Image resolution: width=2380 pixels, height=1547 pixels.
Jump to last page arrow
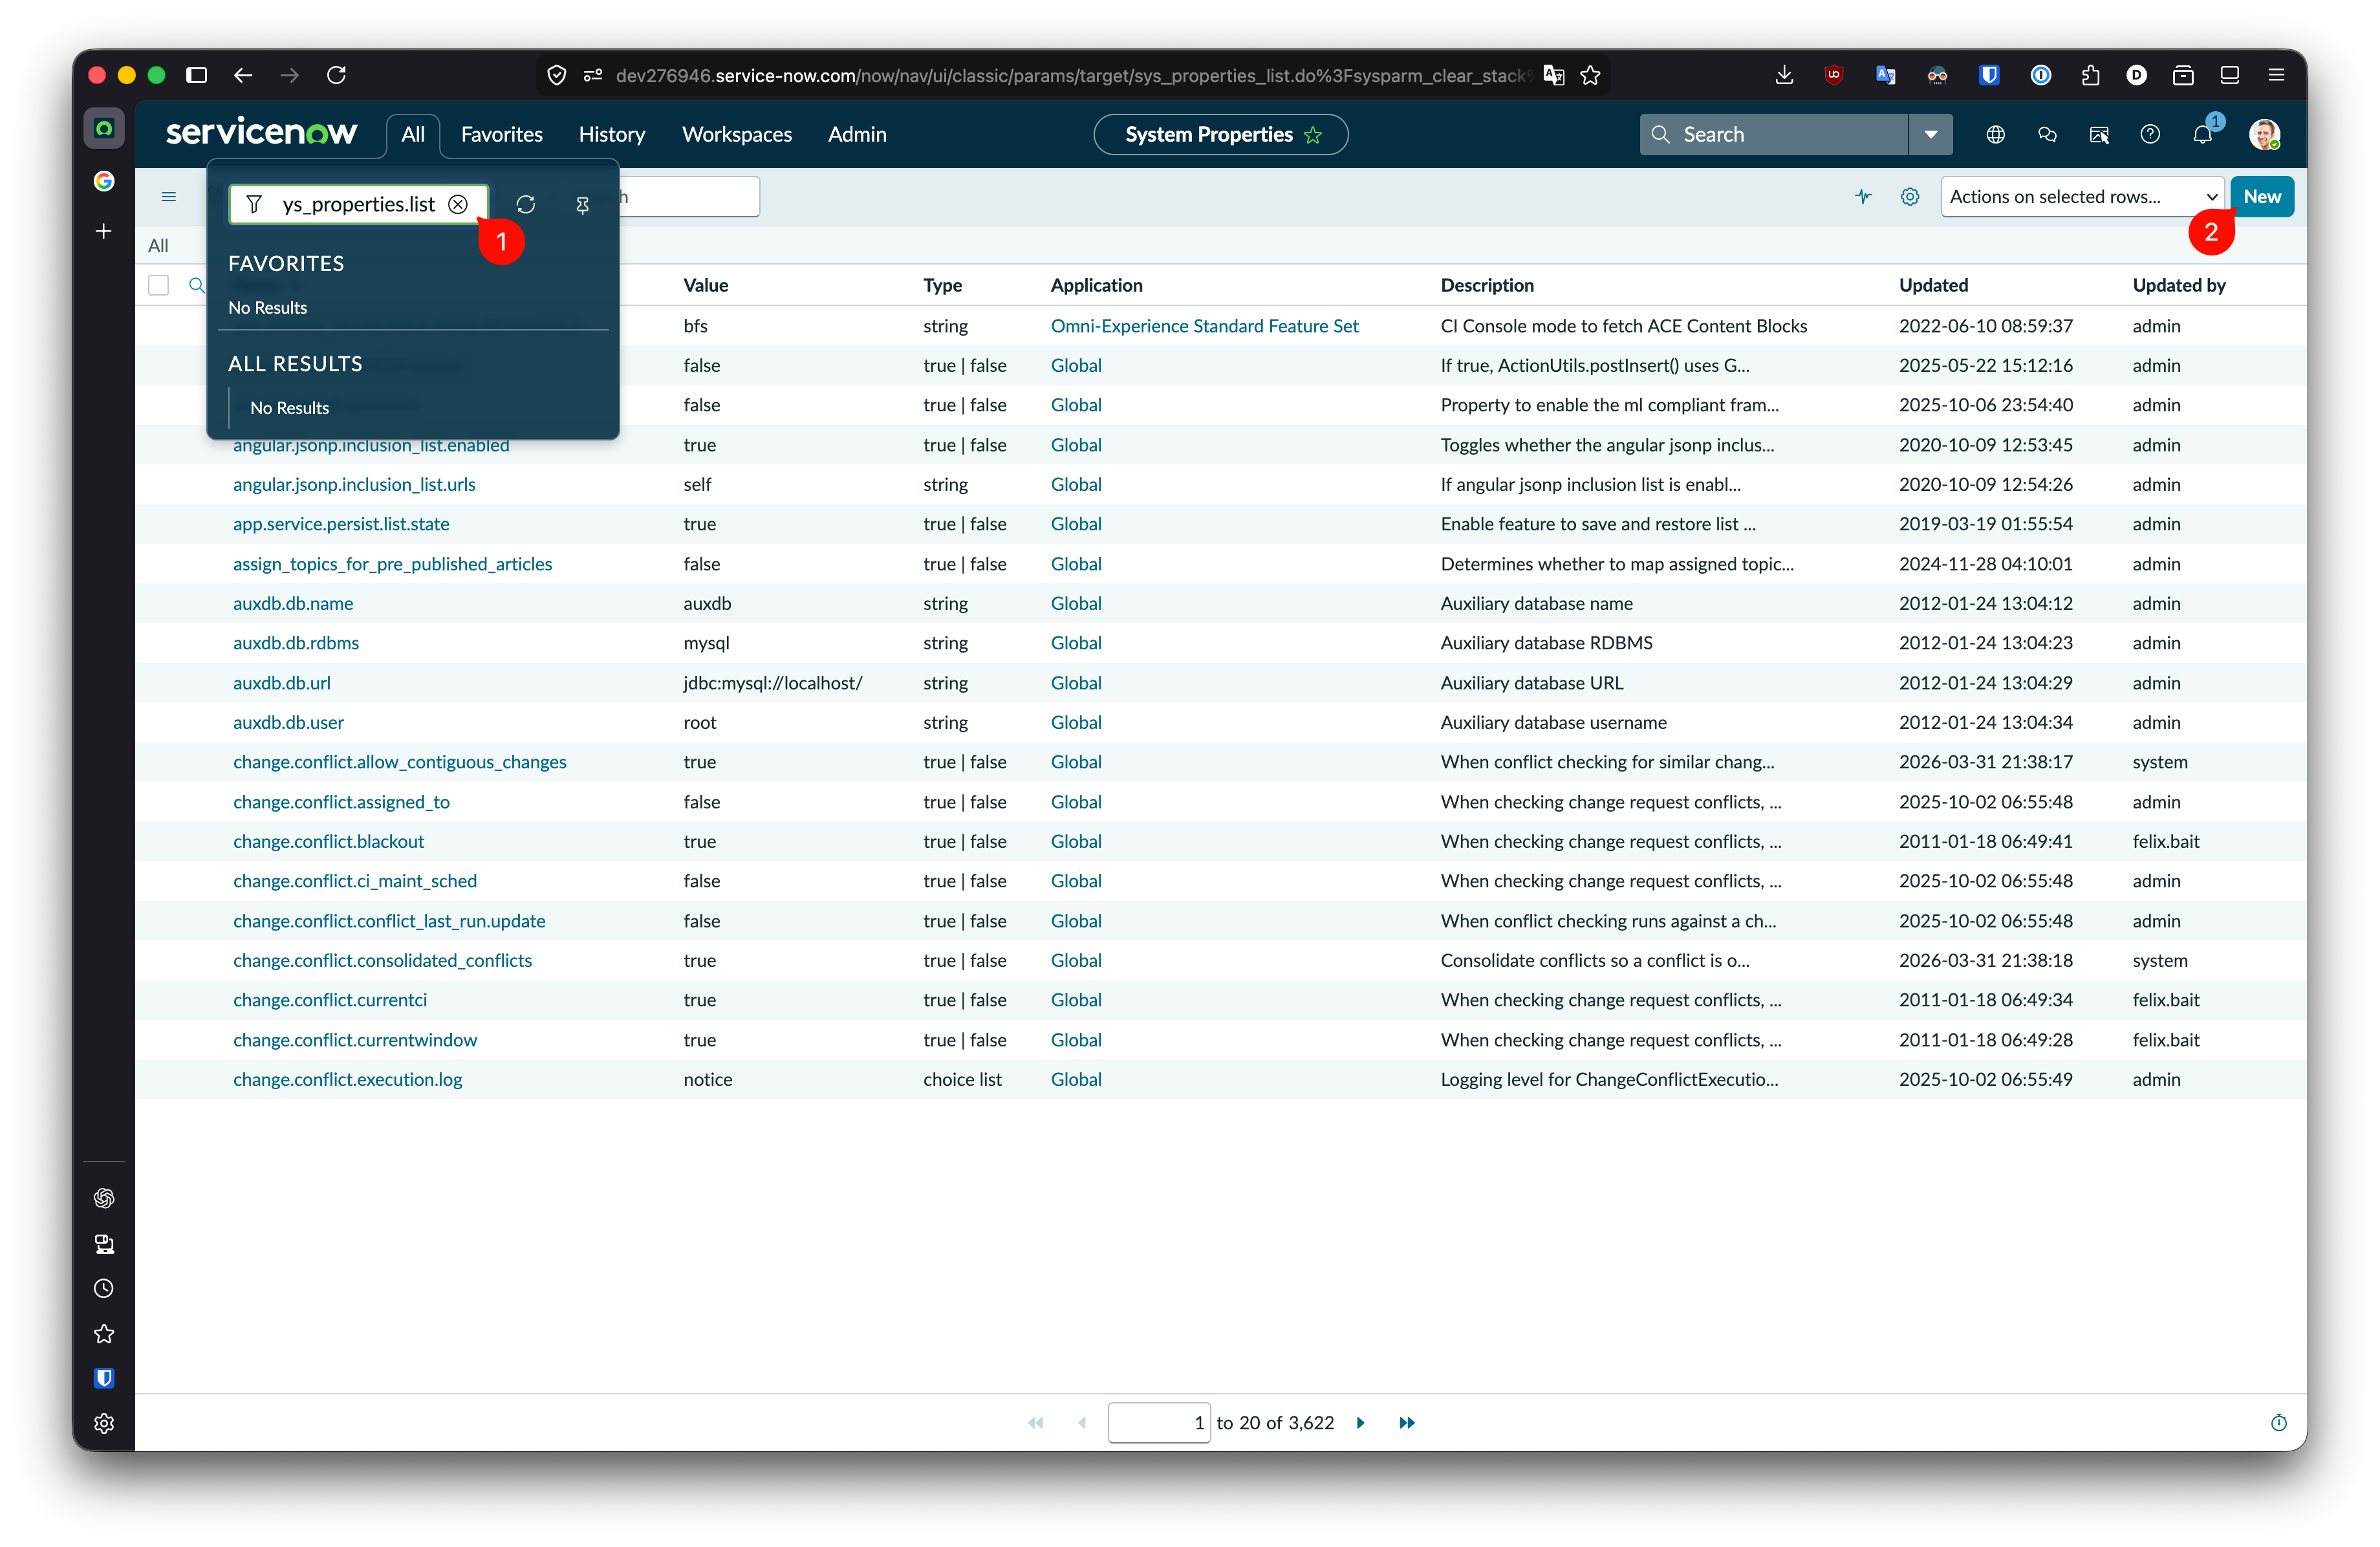tap(1407, 1422)
